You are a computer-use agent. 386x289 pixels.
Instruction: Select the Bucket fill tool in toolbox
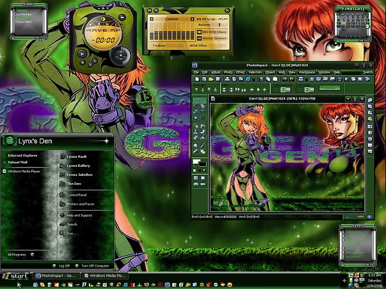coord(203,137)
